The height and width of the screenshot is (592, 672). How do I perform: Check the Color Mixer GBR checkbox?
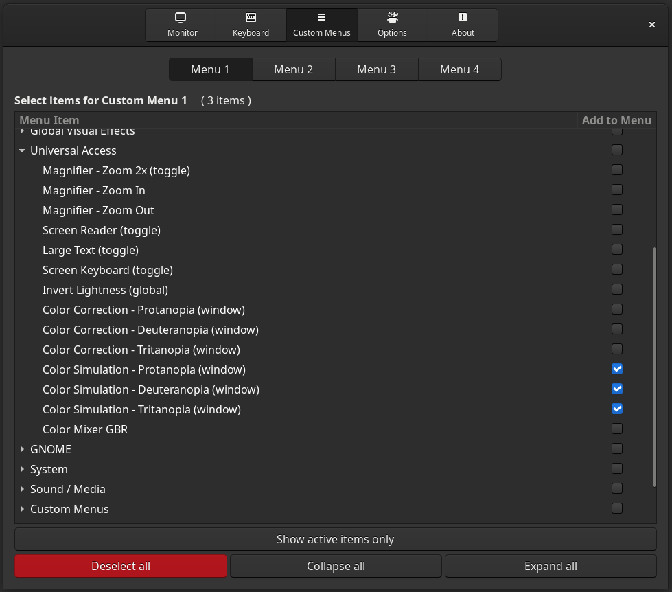click(x=616, y=429)
